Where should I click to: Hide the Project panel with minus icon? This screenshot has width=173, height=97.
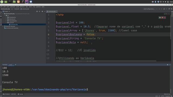click(x=45, y=11)
